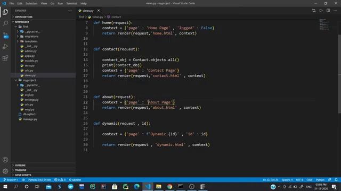Select Python interpreter 3.9.0 64-bit in status bar

pos(39,180)
